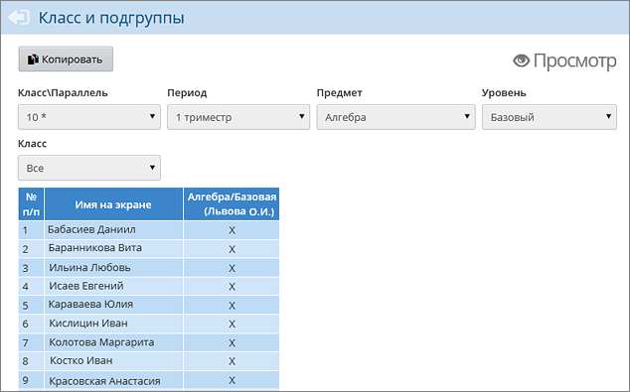
Task: Toggle X mark for Ильина Любовь
Action: tap(232, 268)
